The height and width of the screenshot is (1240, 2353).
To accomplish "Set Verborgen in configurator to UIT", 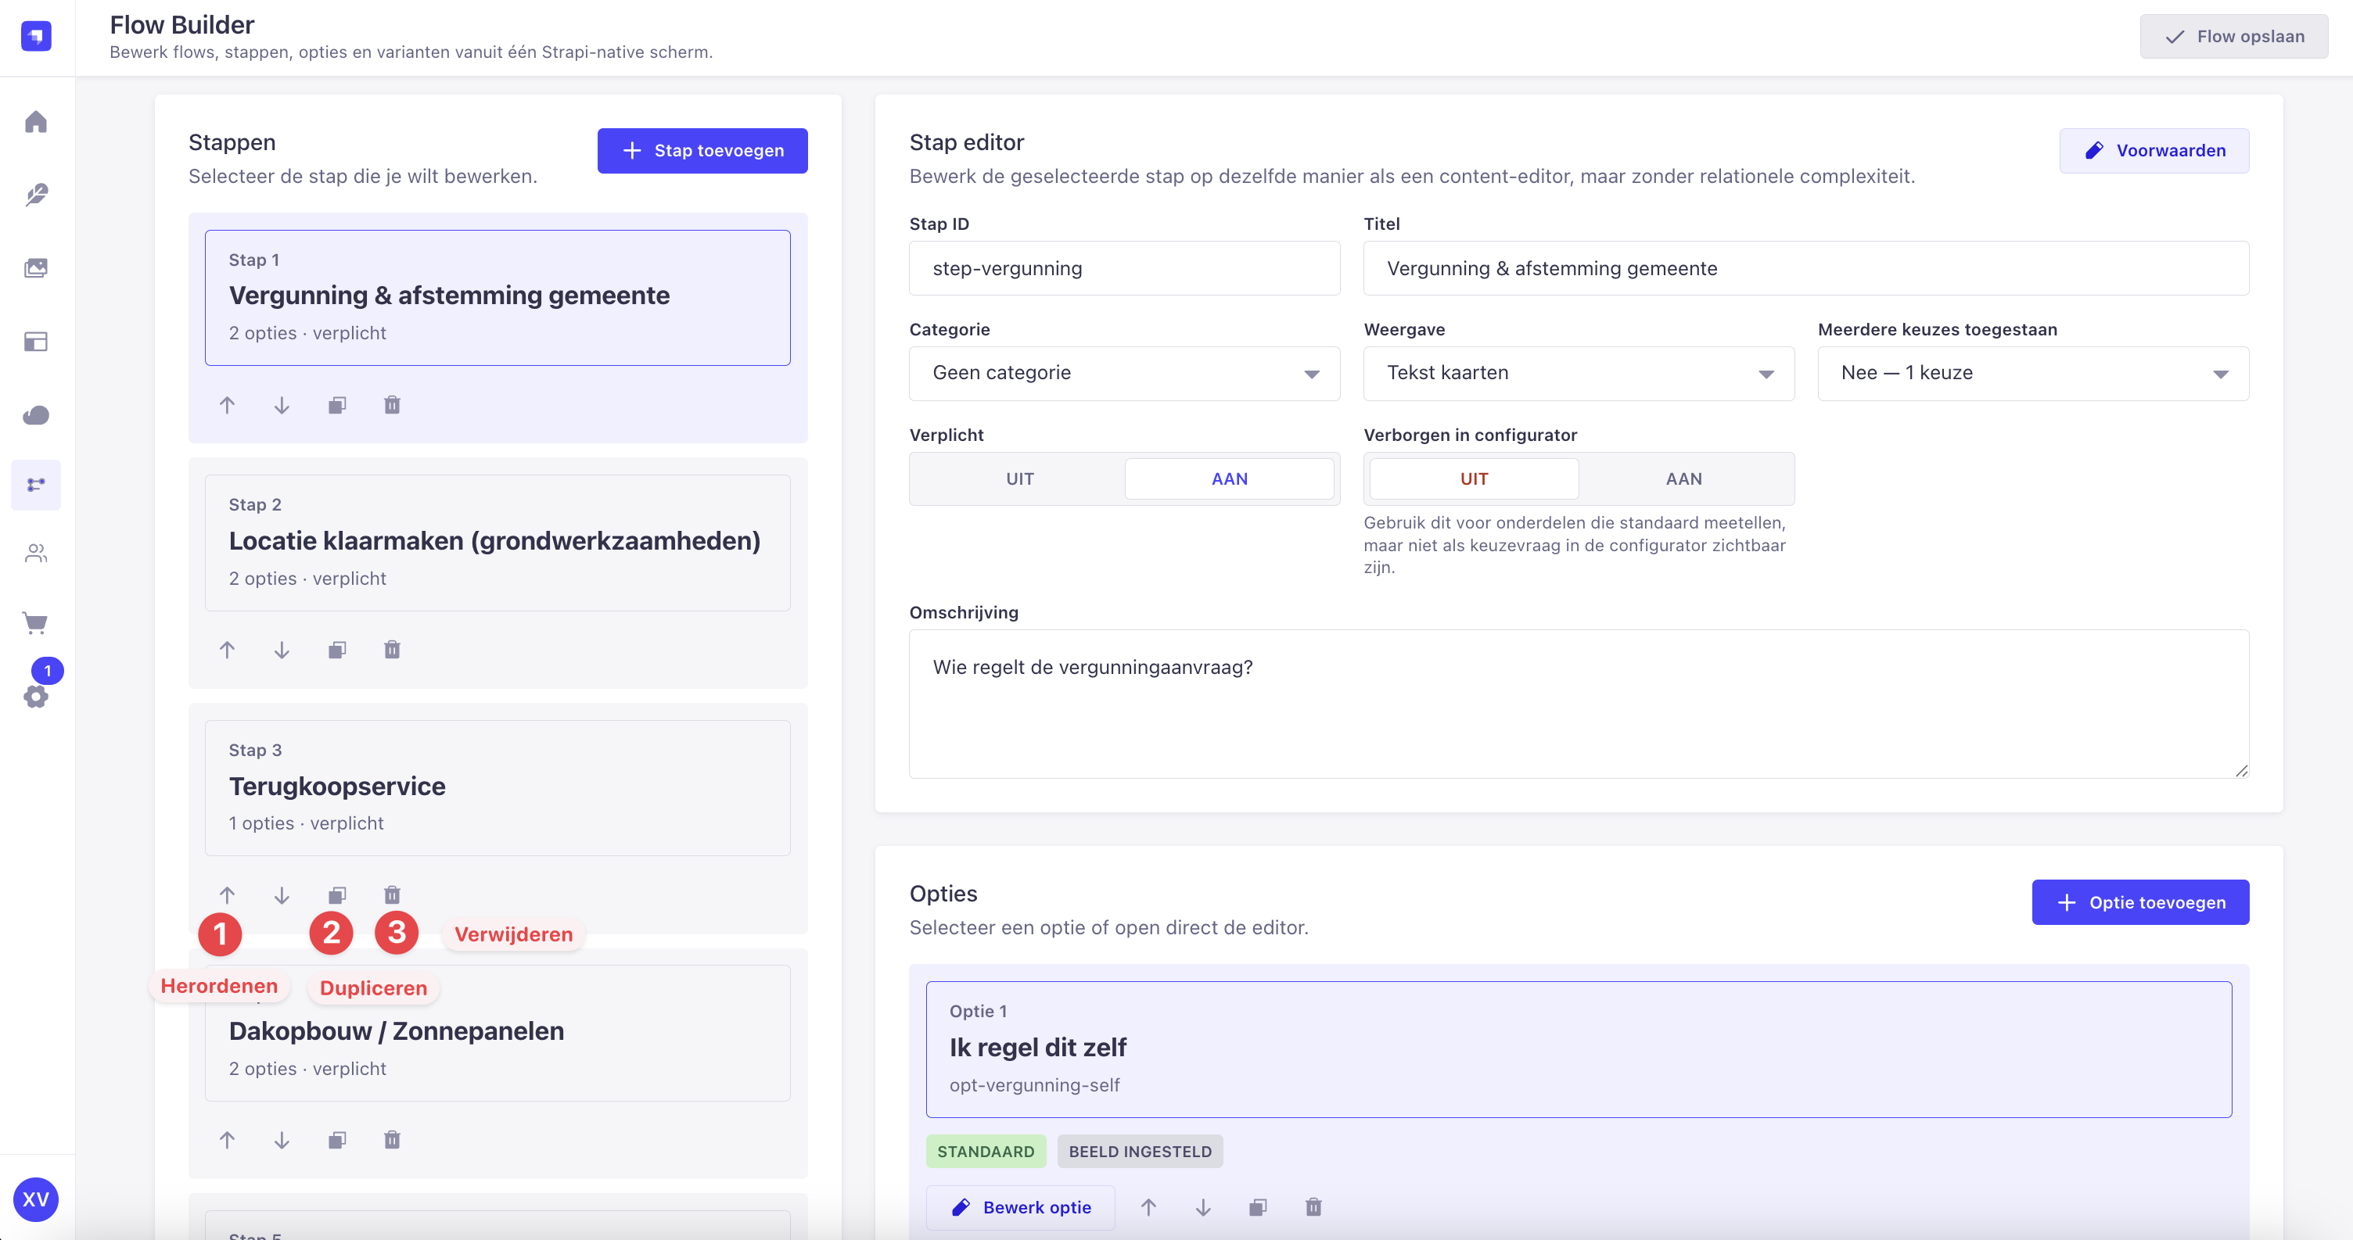I will [1475, 478].
